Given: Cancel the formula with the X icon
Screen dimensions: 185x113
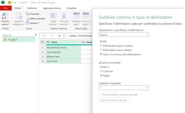Looking at the screenshot, I should point(44,36).
